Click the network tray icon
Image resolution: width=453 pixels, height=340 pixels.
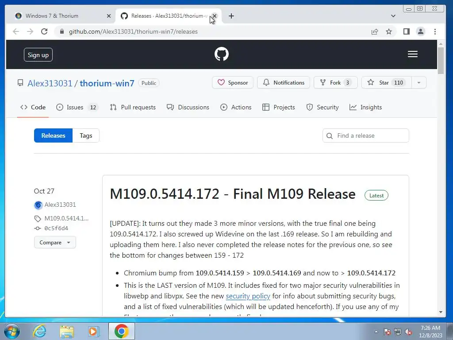[x=398, y=332]
